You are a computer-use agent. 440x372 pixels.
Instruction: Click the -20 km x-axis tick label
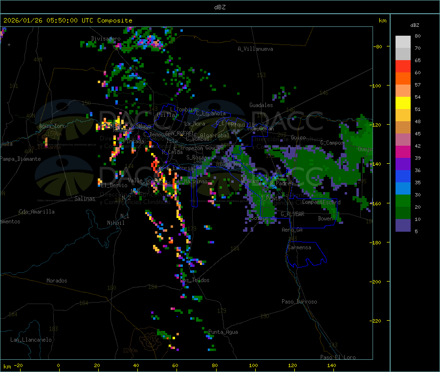pyautogui.click(x=18, y=365)
